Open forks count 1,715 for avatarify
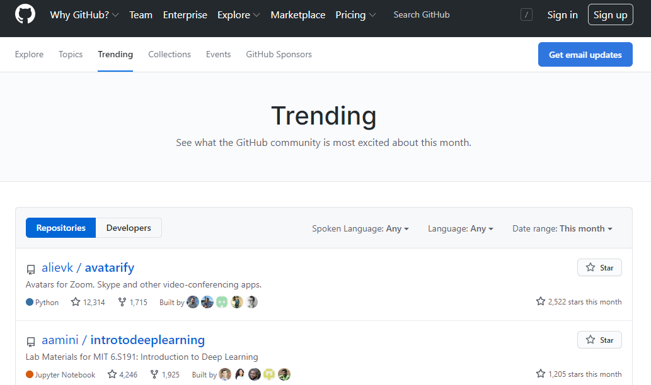This screenshot has height=385, width=651. pos(133,302)
